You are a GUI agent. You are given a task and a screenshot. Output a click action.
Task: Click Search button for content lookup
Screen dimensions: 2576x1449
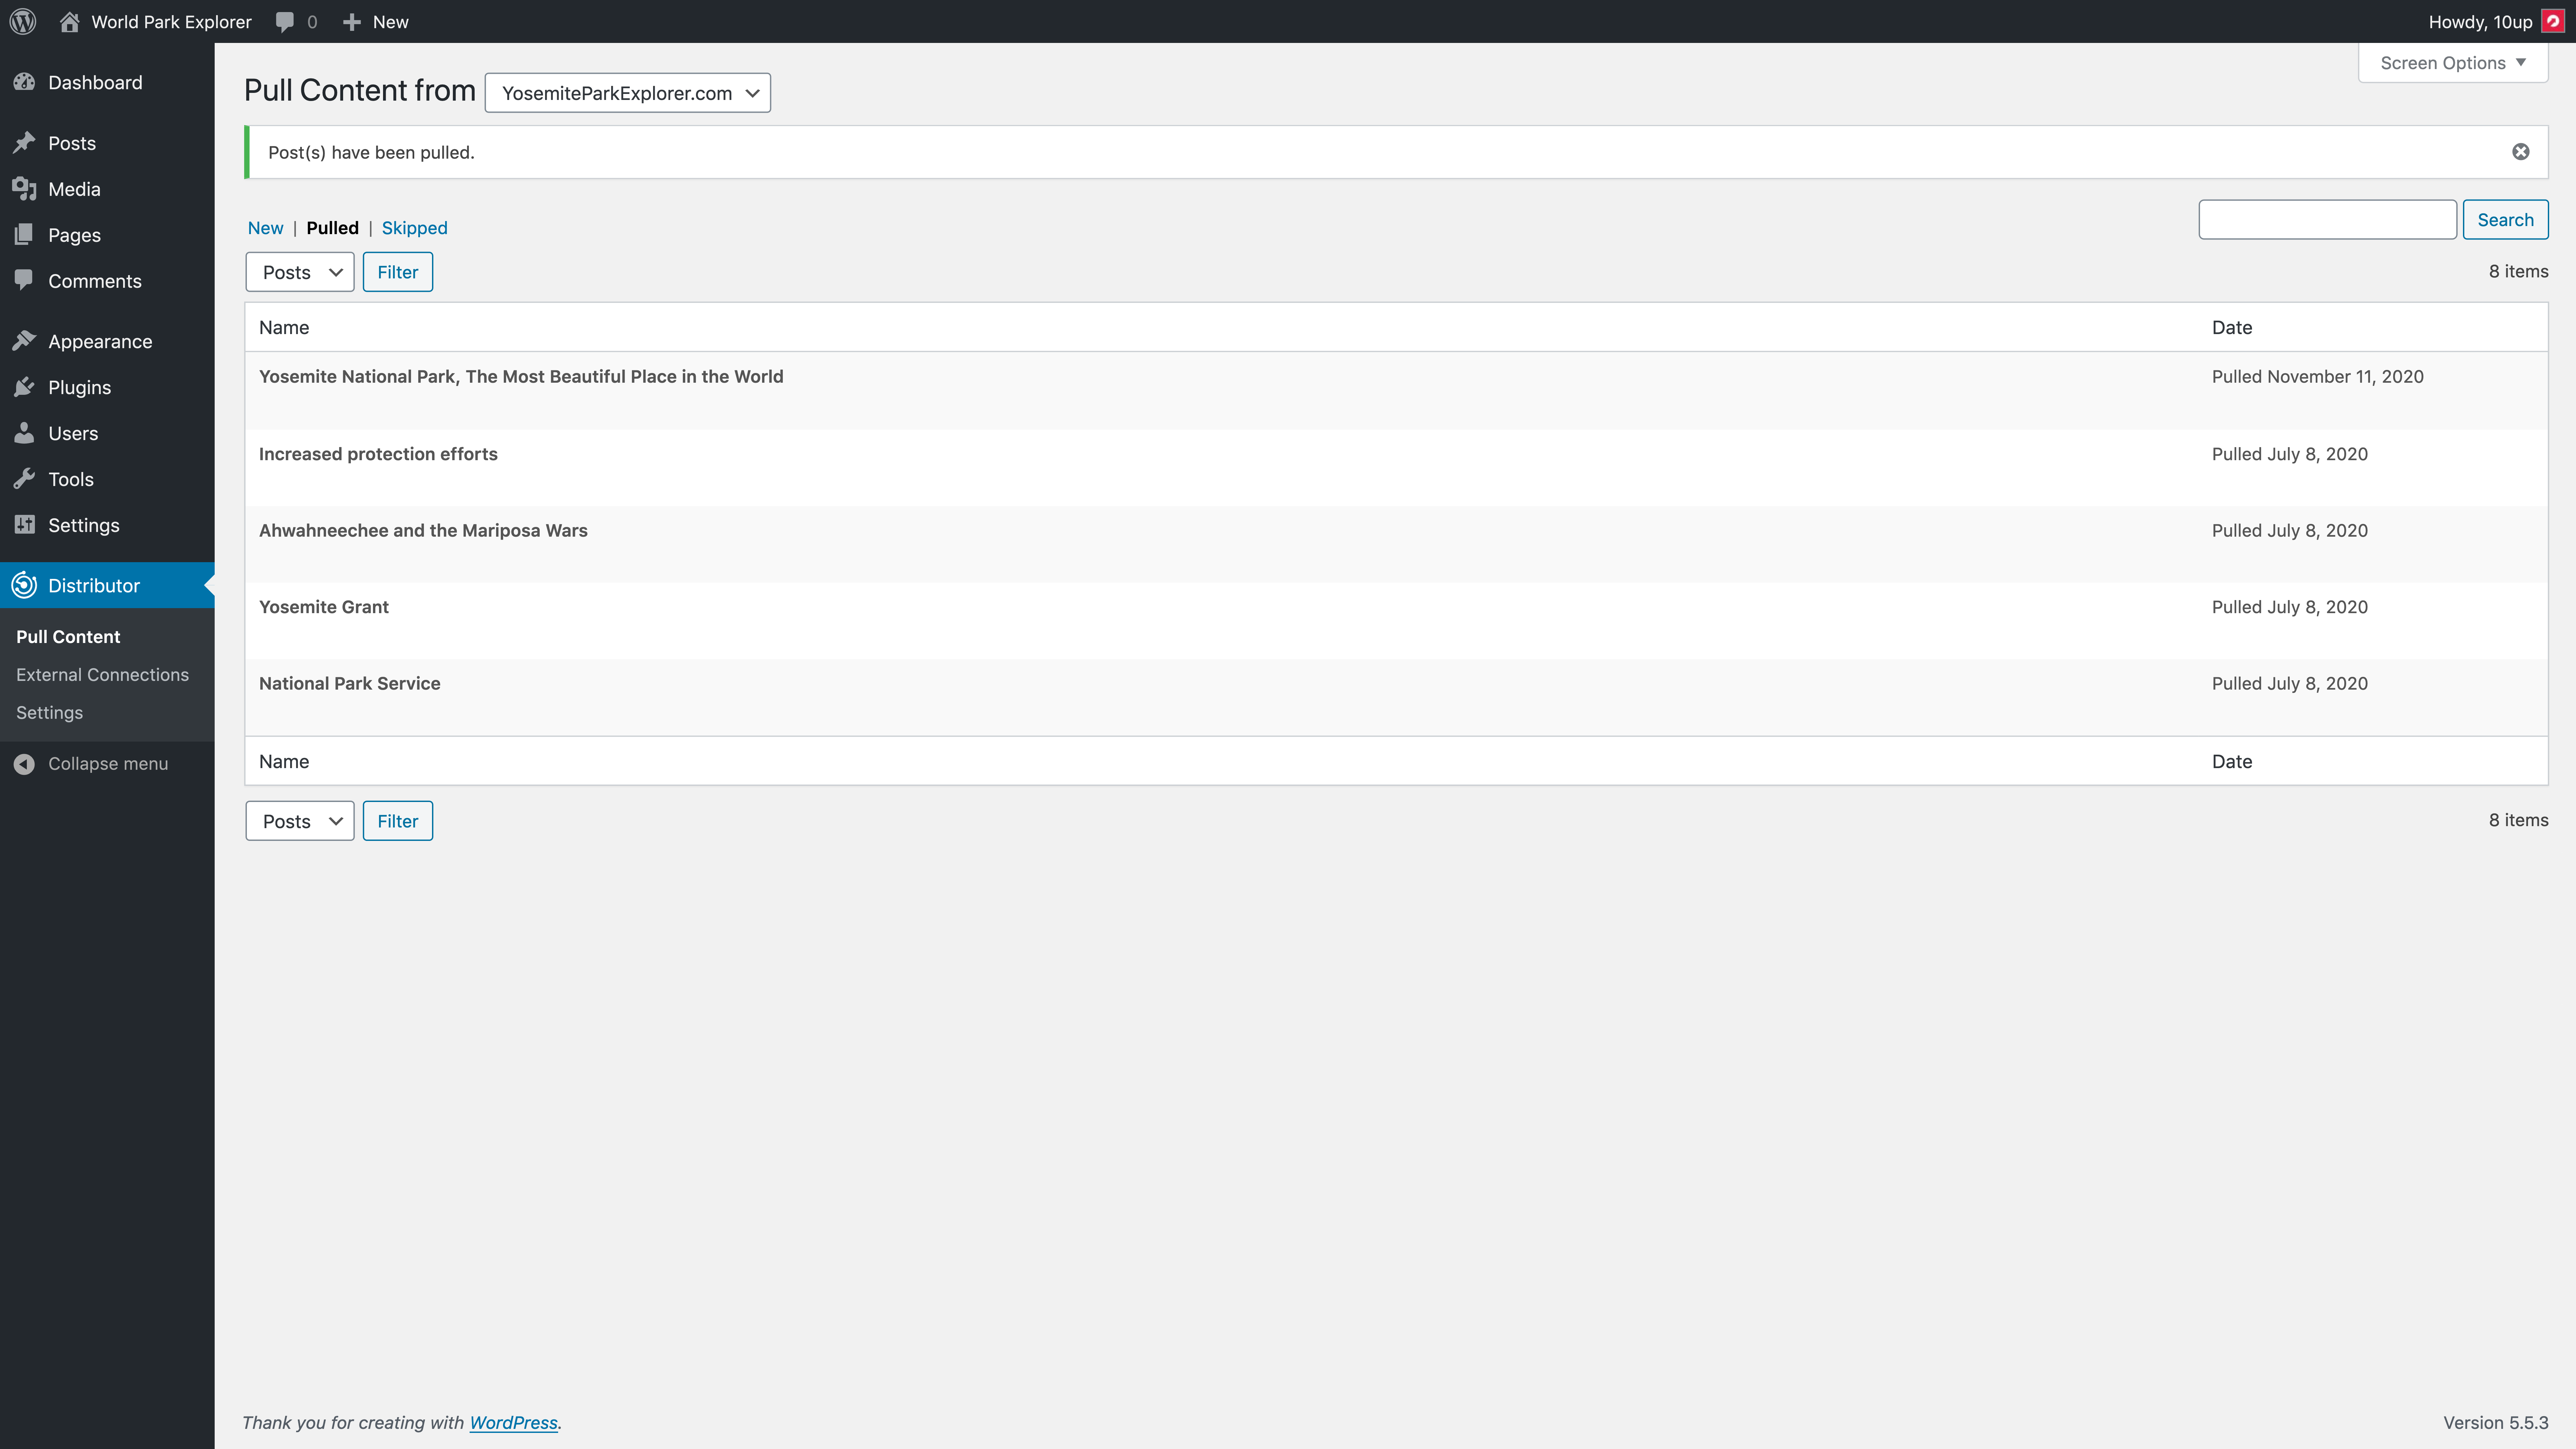[x=2505, y=219]
